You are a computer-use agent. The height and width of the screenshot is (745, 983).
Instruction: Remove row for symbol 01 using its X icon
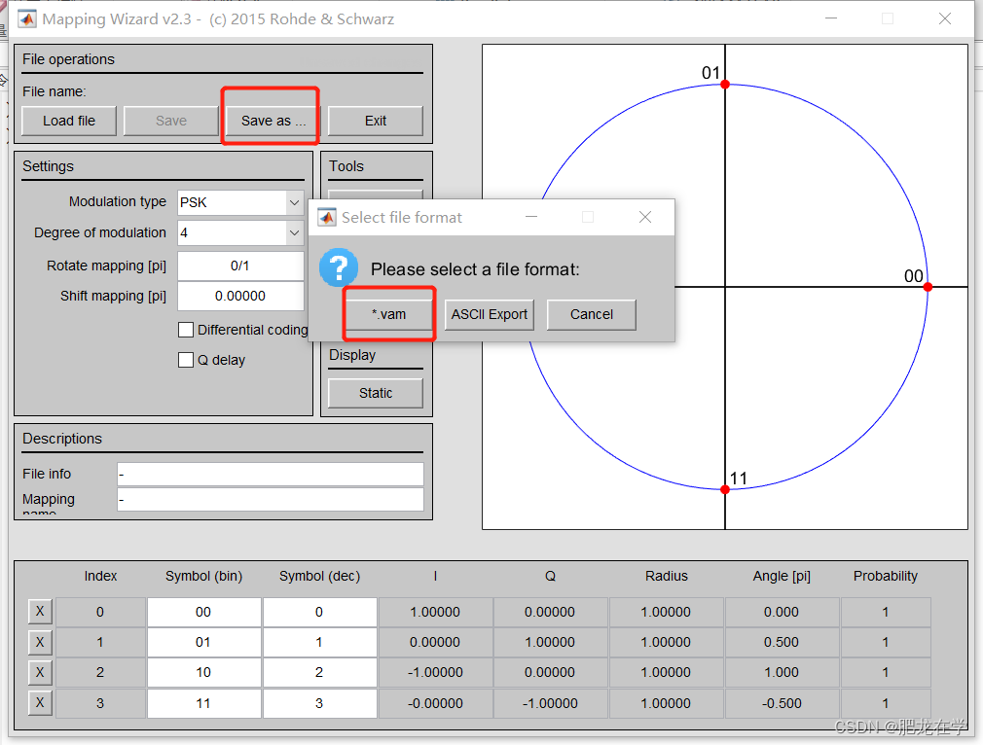[40, 642]
